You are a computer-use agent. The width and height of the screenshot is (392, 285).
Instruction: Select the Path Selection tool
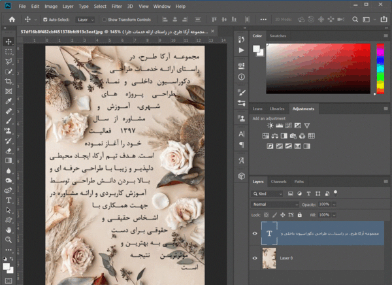(8, 210)
